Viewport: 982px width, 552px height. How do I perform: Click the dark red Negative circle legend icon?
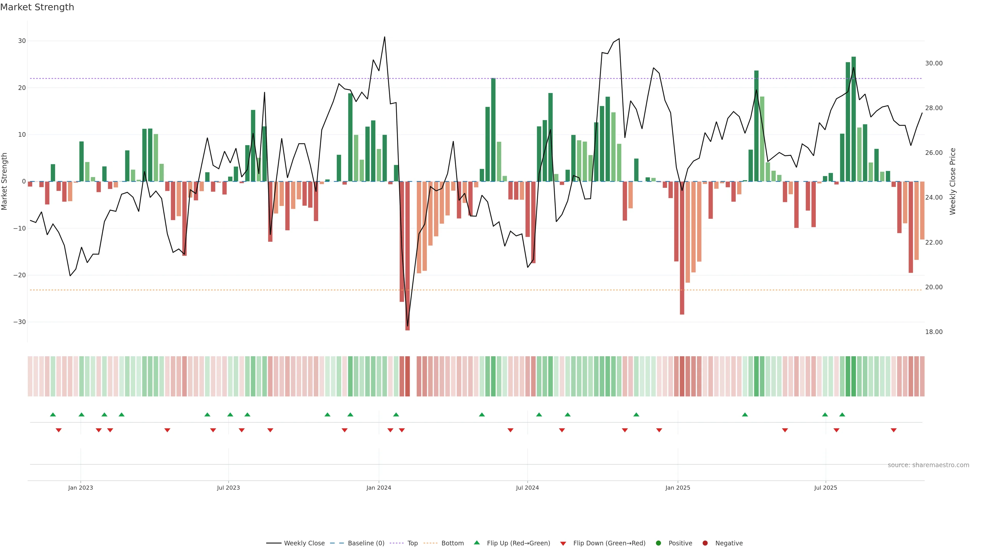point(705,543)
